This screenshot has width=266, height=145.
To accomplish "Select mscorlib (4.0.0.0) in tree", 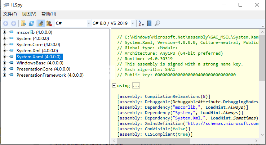I will pyautogui.click(x=34, y=32).
